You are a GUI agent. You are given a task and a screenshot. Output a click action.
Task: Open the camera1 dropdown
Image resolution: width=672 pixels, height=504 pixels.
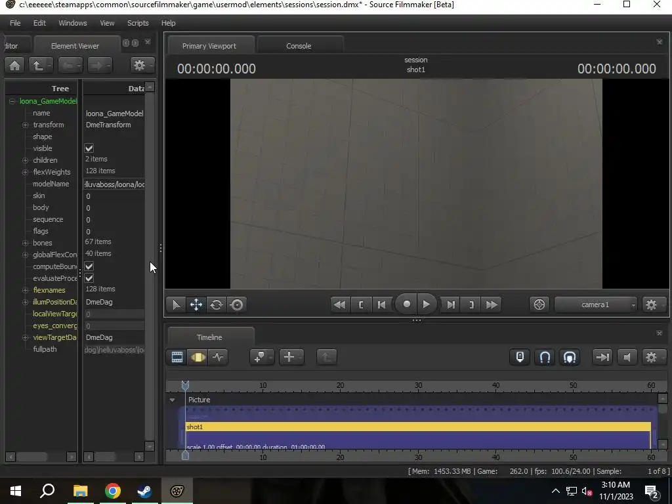(596, 304)
